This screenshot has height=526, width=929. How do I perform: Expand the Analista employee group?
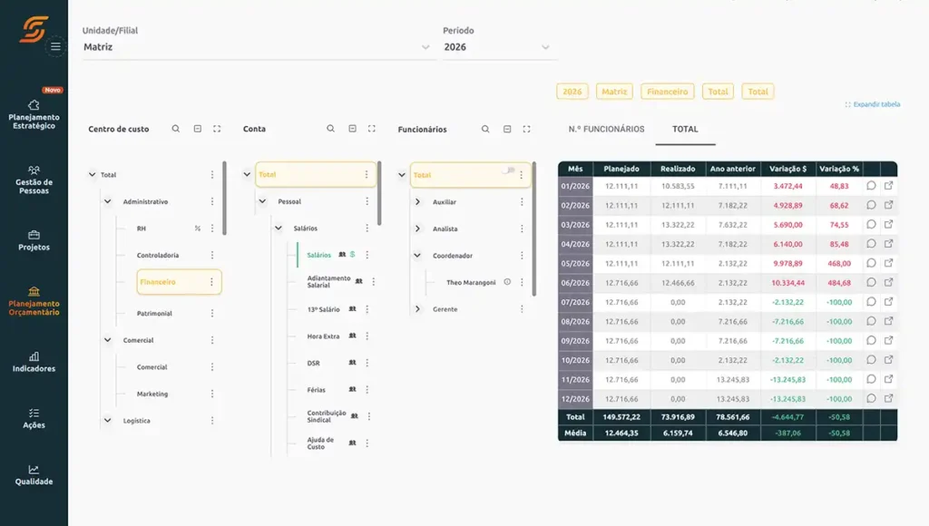point(417,229)
